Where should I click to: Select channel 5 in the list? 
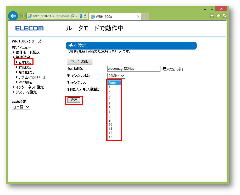tap(114, 104)
